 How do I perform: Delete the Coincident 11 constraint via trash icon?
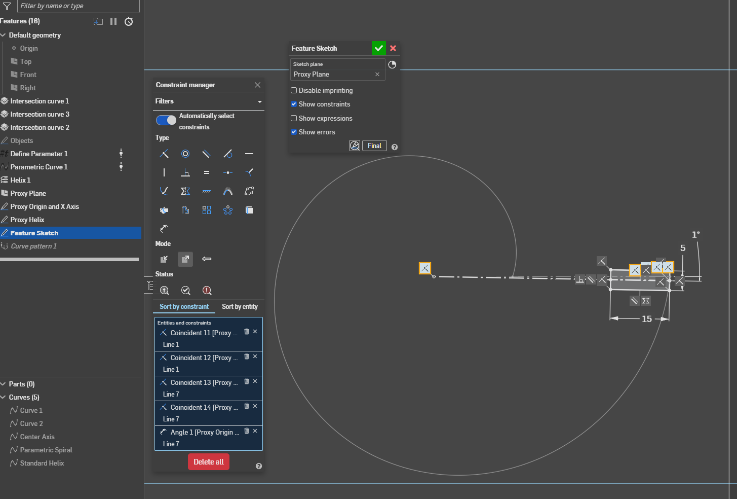247,332
